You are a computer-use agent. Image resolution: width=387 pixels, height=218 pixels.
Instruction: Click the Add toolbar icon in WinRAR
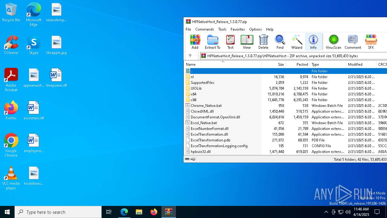(x=195, y=42)
